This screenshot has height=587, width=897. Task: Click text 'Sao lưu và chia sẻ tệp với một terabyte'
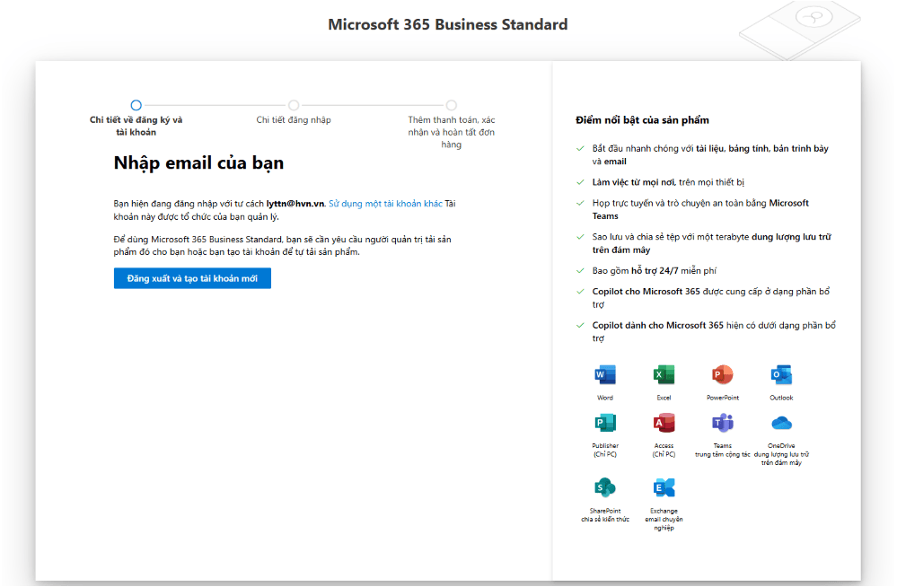pyautogui.click(x=711, y=243)
